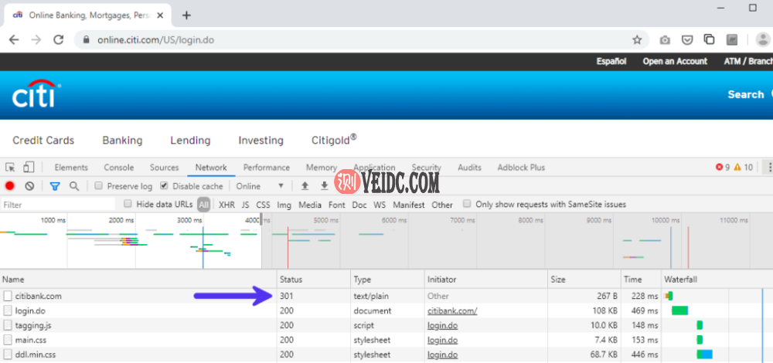773x363 pixels.
Task: Click the Español link
Action: pyautogui.click(x=611, y=62)
